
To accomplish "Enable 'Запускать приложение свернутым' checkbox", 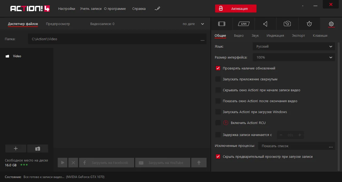I will 218,79.
